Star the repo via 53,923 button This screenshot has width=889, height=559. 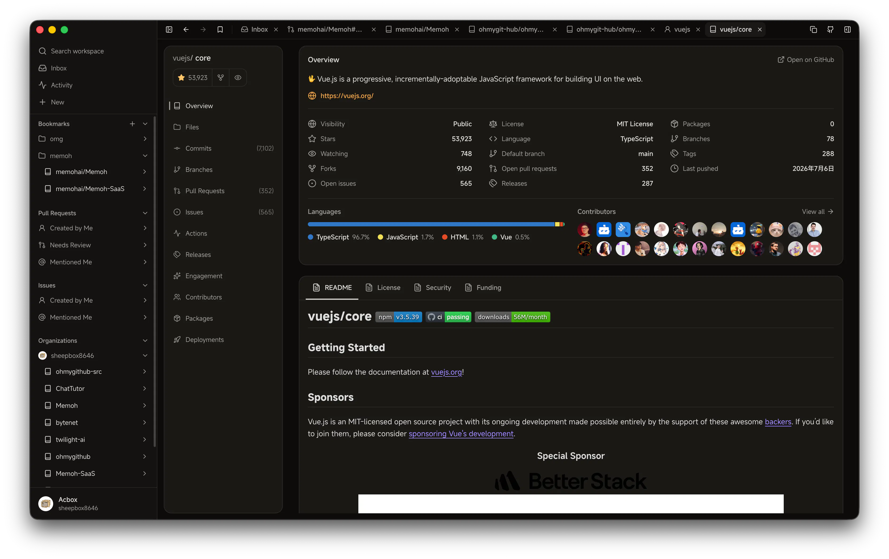pos(193,78)
